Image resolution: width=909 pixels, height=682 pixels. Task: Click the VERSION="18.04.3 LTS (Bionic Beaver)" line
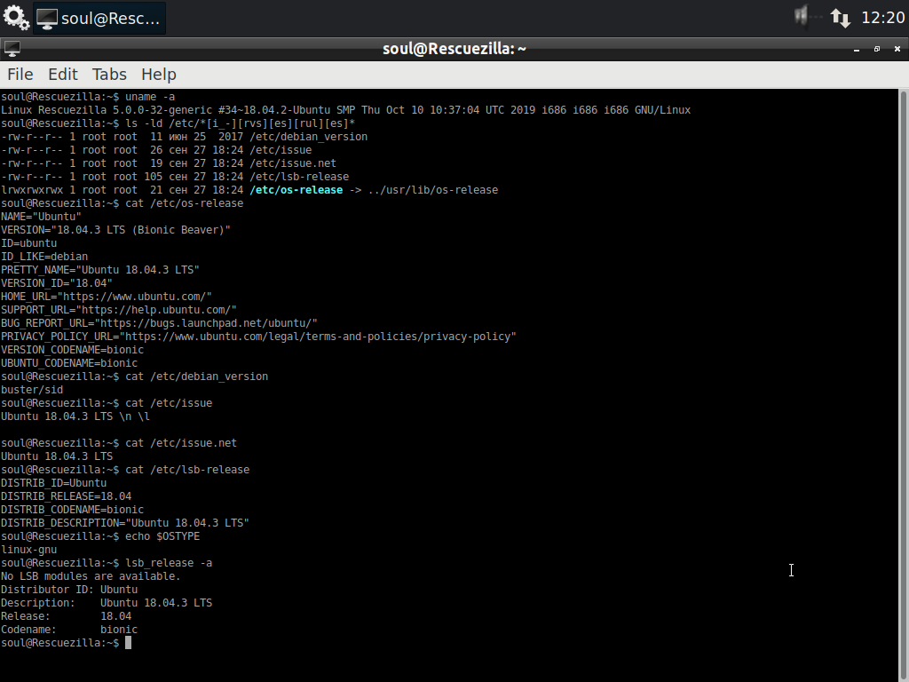click(115, 230)
